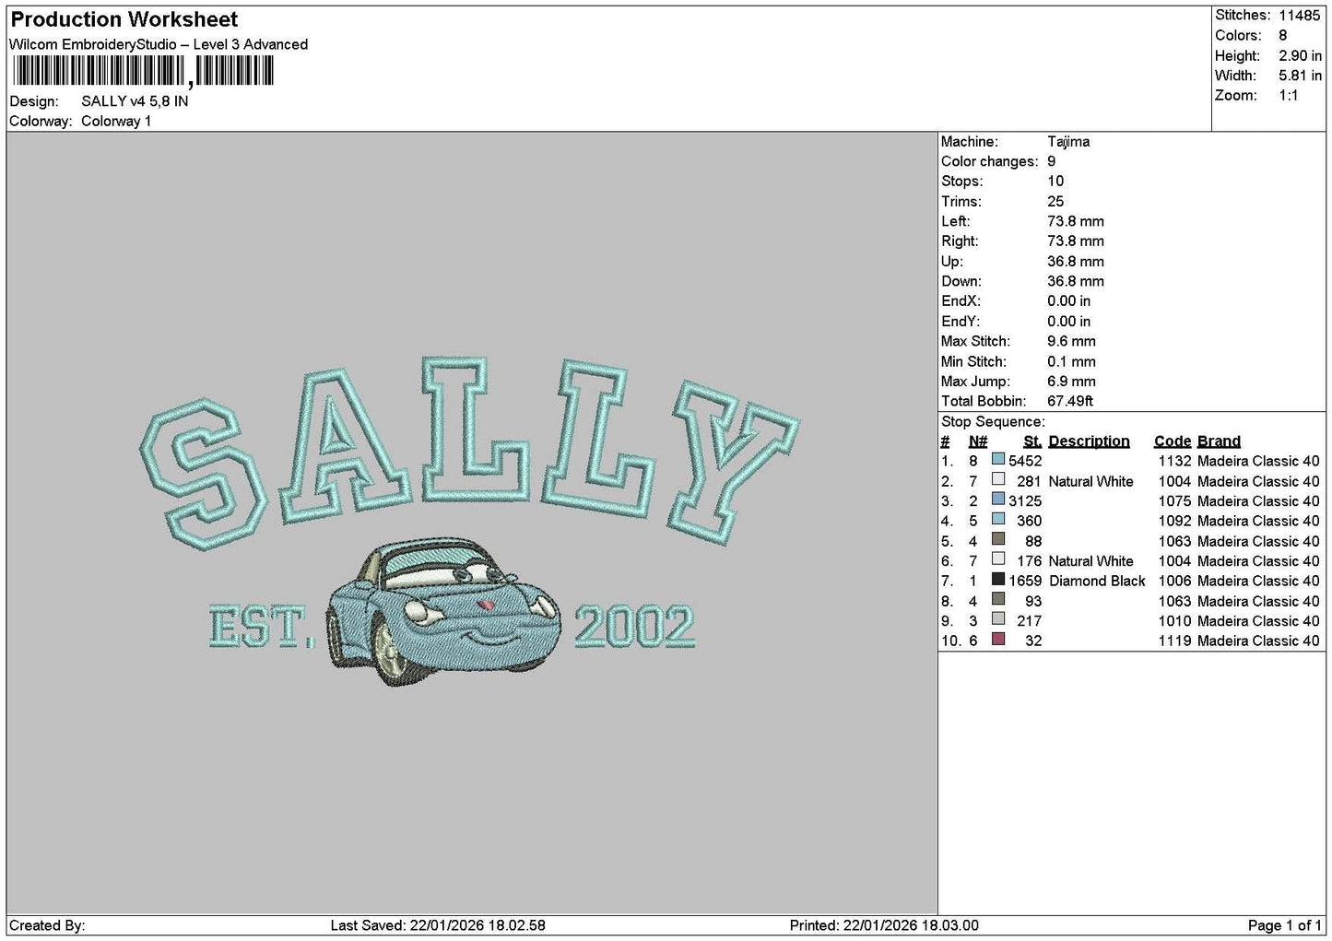Image resolution: width=1332 pixels, height=941 pixels.
Task: Click the Stitches value 11485
Action: pyautogui.click(x=1300, y=16)
